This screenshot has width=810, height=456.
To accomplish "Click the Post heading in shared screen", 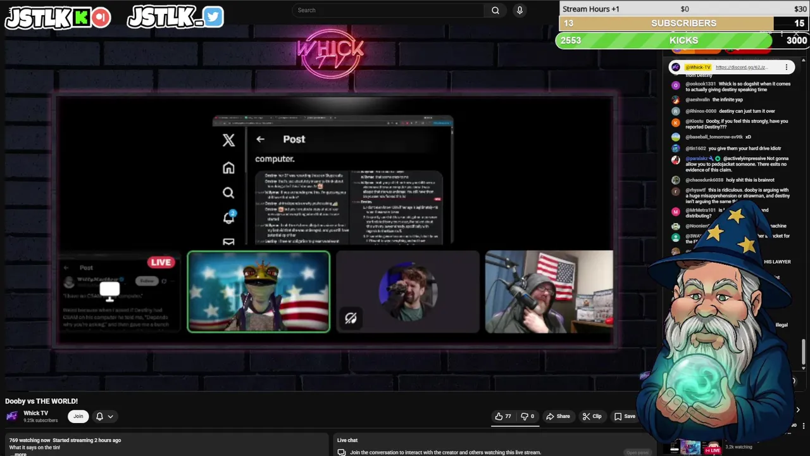I will (294, 139).
